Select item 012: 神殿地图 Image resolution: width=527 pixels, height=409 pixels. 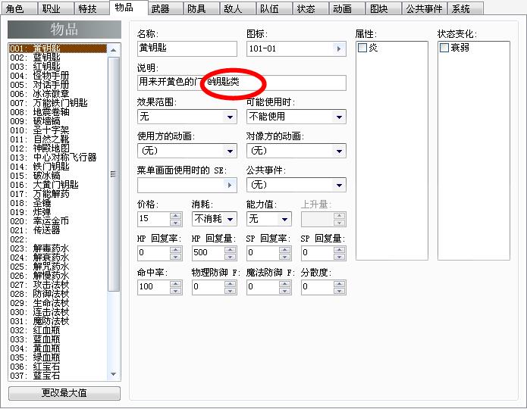pos(58,148)
